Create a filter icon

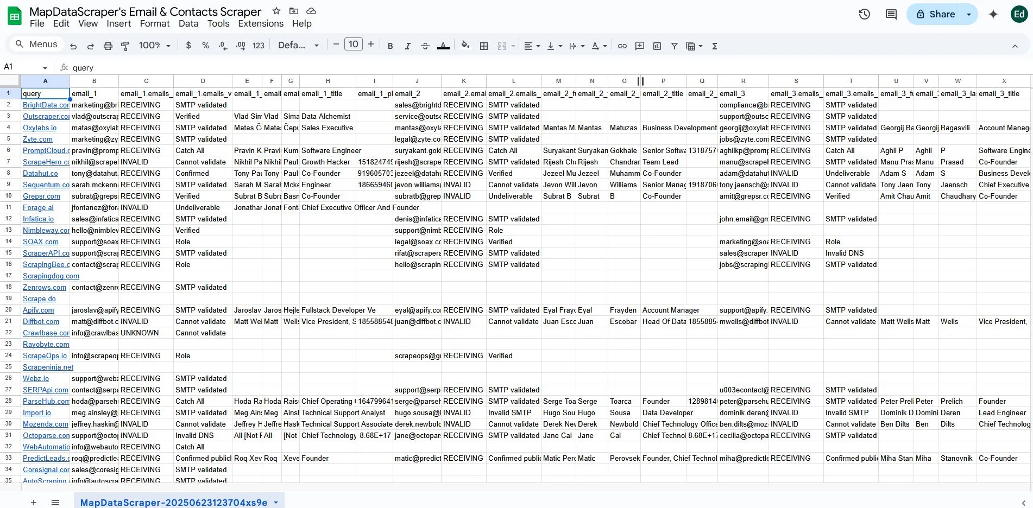click(x=675, y=46)
